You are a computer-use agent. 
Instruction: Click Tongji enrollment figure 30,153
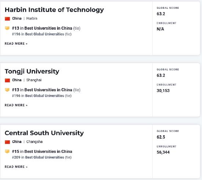[x=163, y=91]
